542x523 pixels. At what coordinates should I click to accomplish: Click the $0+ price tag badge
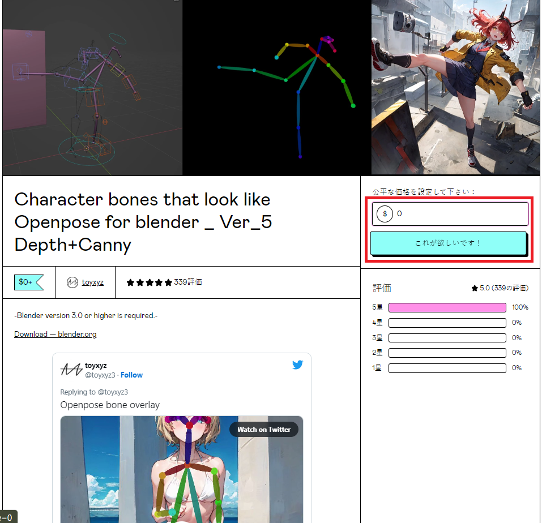point(29,282)
